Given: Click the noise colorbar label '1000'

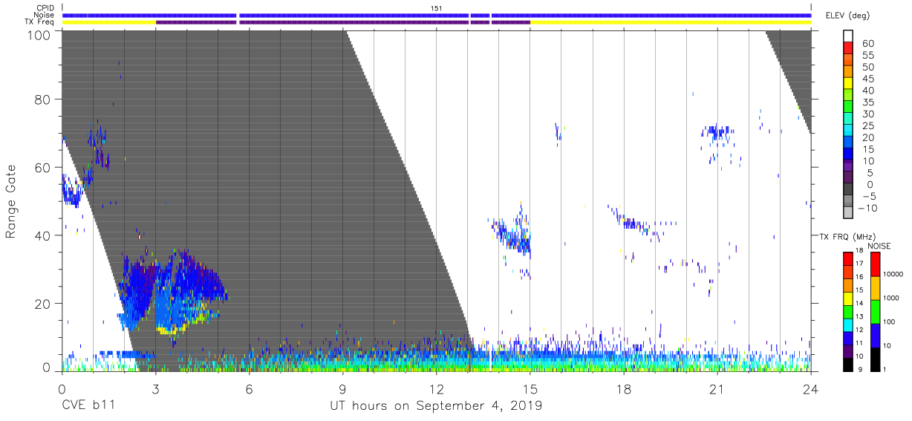Looking at the screenshot, I should (893, 298).
